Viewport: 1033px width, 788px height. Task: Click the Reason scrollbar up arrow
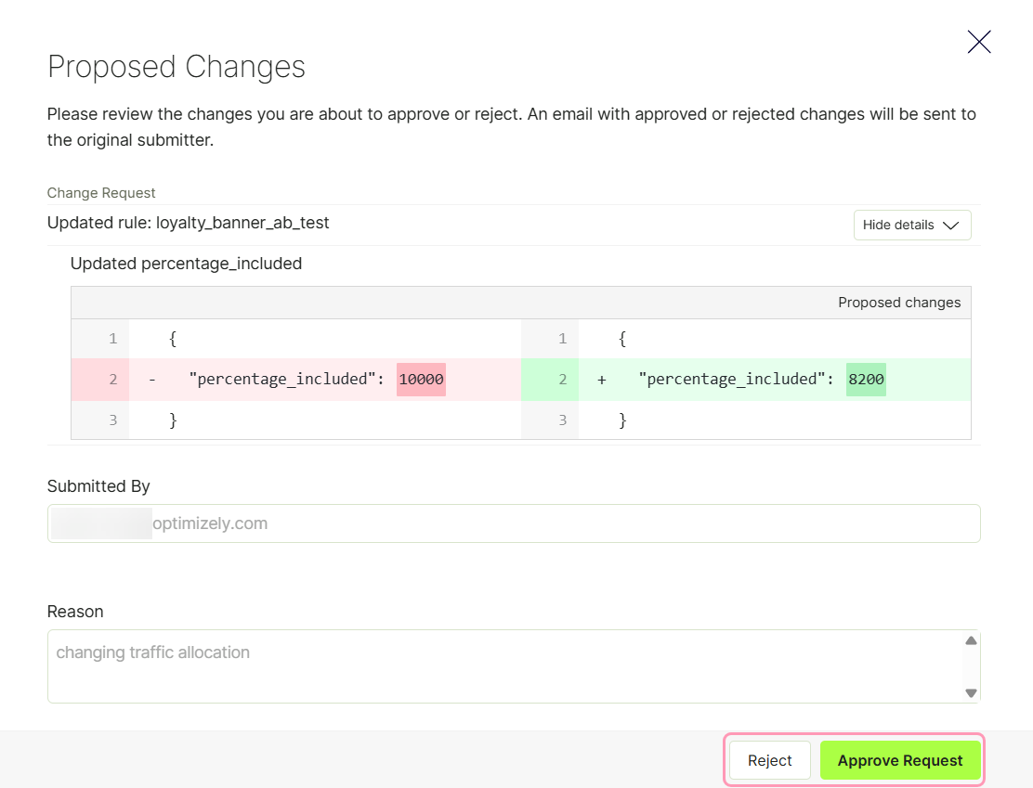[x=971, y=640]
